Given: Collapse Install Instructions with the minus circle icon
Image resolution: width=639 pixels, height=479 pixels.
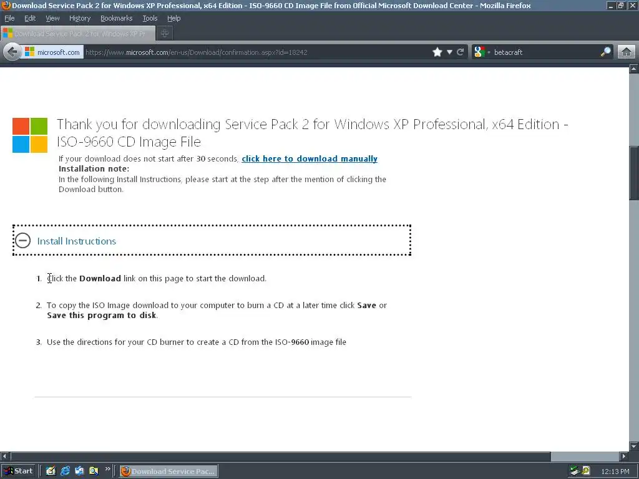Looking at the screenshot, I should click(23, 240).
